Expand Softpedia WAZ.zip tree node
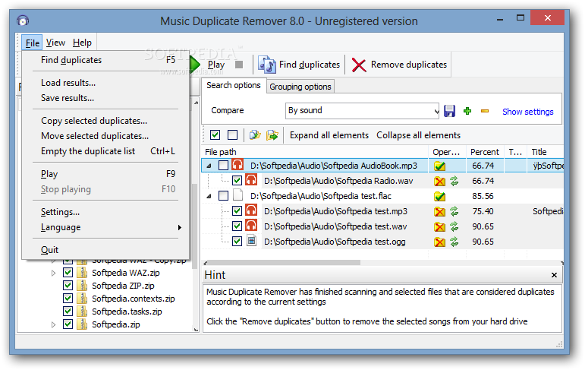The width and height of the screenshot is (585, 370). (54, 274)
